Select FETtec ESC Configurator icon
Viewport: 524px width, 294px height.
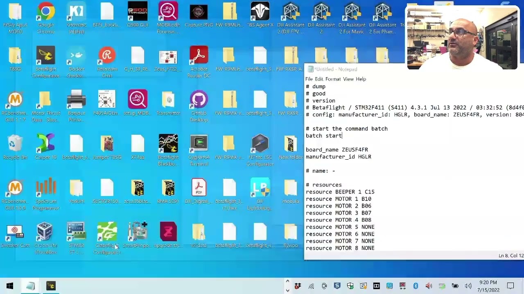(260, 149)
